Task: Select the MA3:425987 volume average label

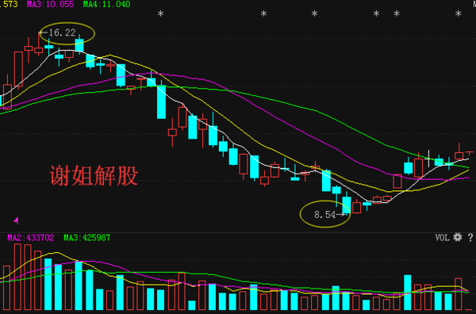Action: pos(86,238)
